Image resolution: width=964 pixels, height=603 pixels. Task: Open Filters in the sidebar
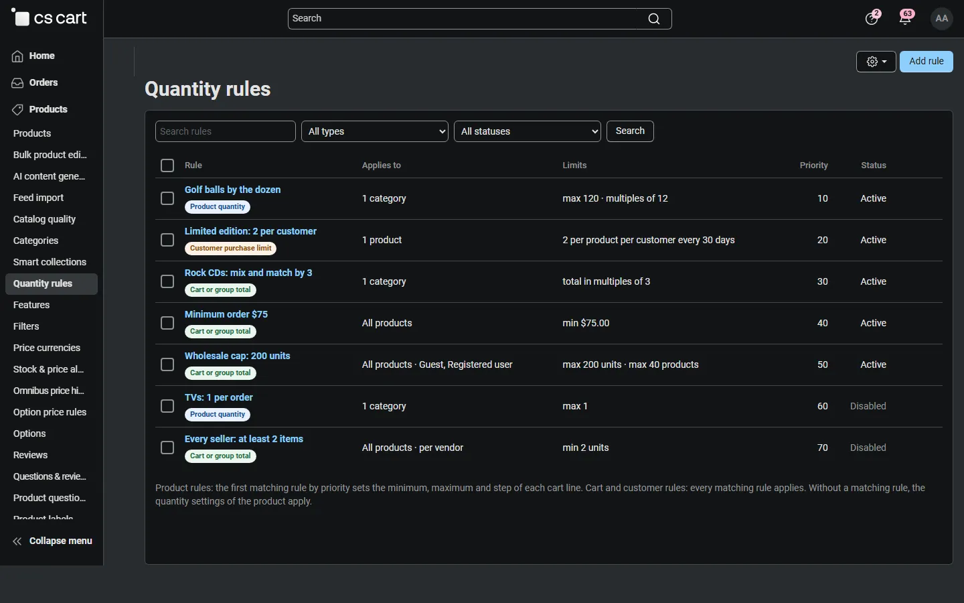click(x=26, y=327)
